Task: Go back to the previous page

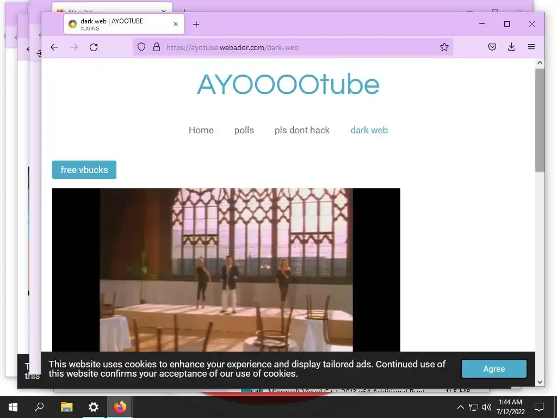Action: point(54,47)
